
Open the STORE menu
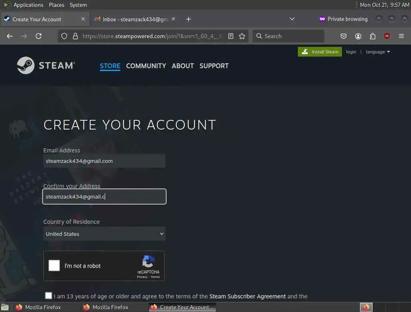pyautogui.click(x=110, y=66)
